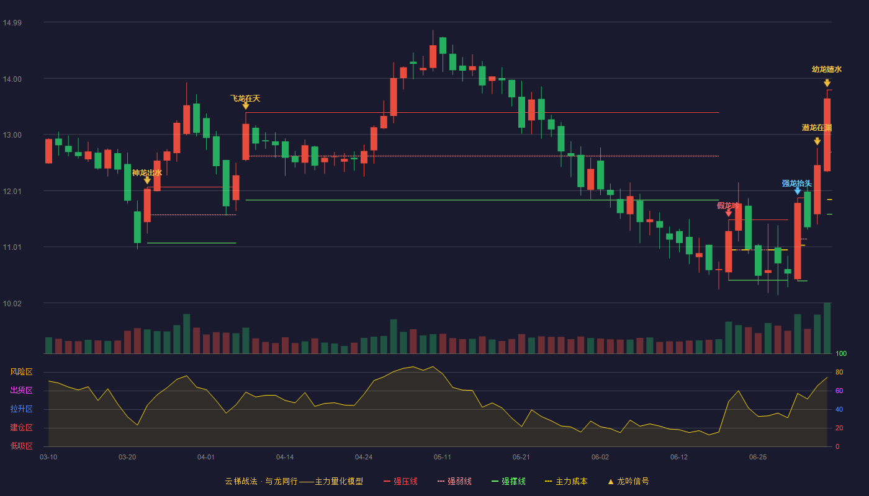
Task: Click the top-right 幼龙嬉水 signal arrow
Action: pyautogui.click(x=827, y=83)
